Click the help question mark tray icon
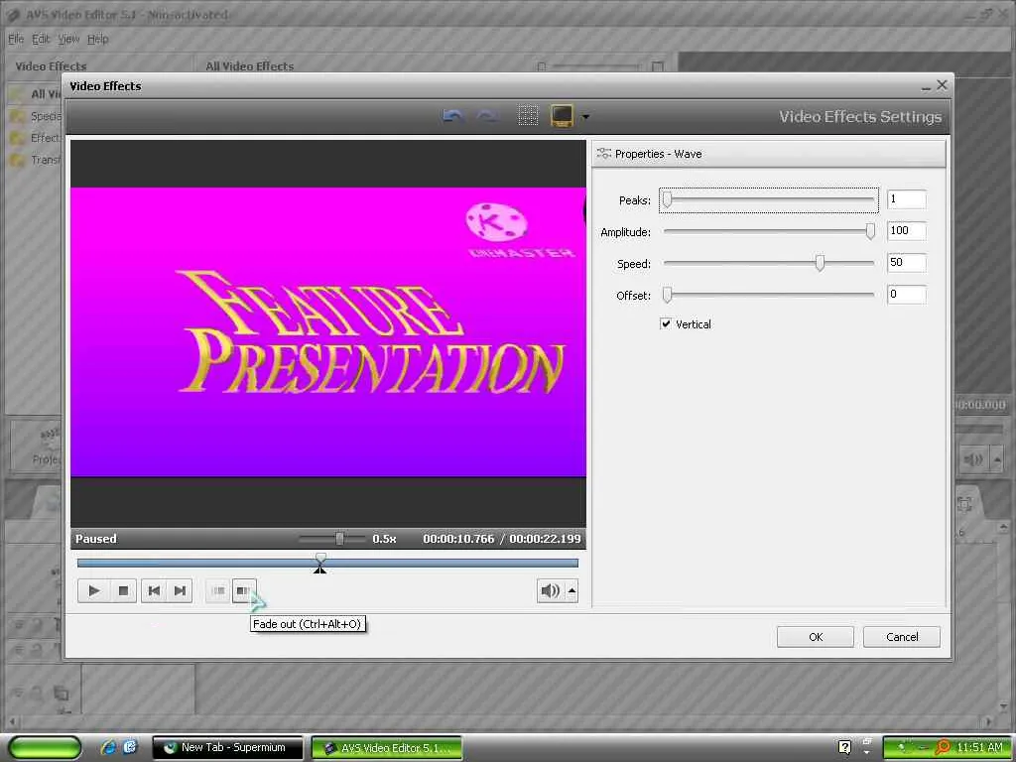This screenshot has height=762, width=1016. click(x=844, y=748)
